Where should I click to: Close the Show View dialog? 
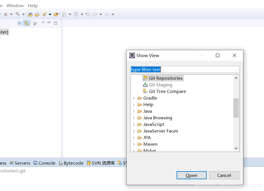[x=234, y=55]
